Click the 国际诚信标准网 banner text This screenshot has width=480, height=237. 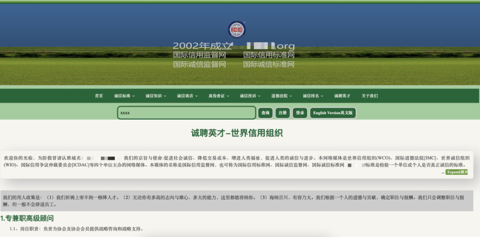pyautogui.click(x=269, y=64)
